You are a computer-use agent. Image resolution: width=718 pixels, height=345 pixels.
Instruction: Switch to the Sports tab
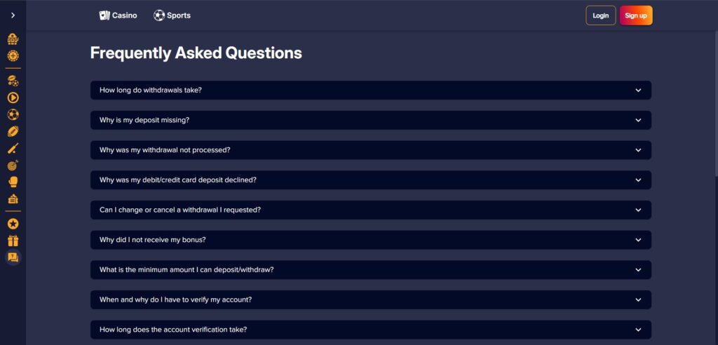pyautogui.click(x=172, y=15)
